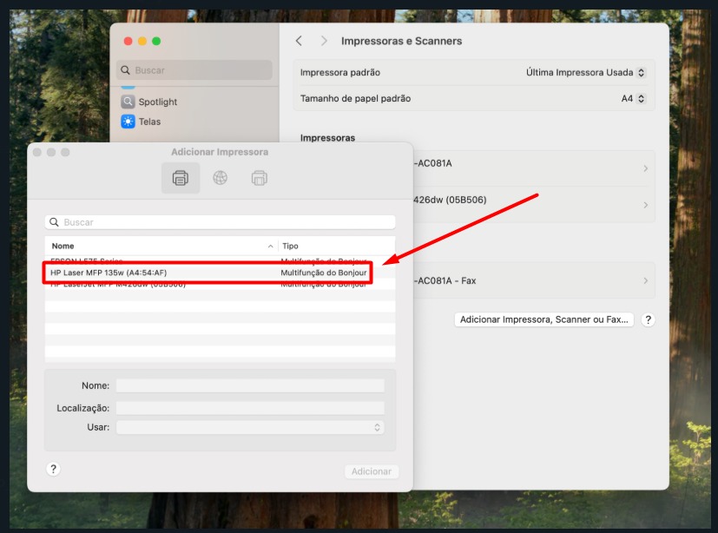Click the Tipo column header
718x533 pixels.
click(335, 246)
